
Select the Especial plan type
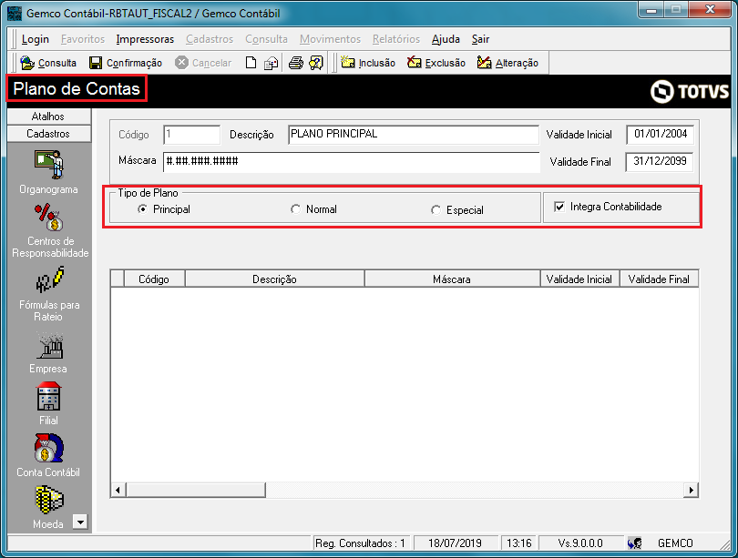pyautogui.click(x=436, y=210)
